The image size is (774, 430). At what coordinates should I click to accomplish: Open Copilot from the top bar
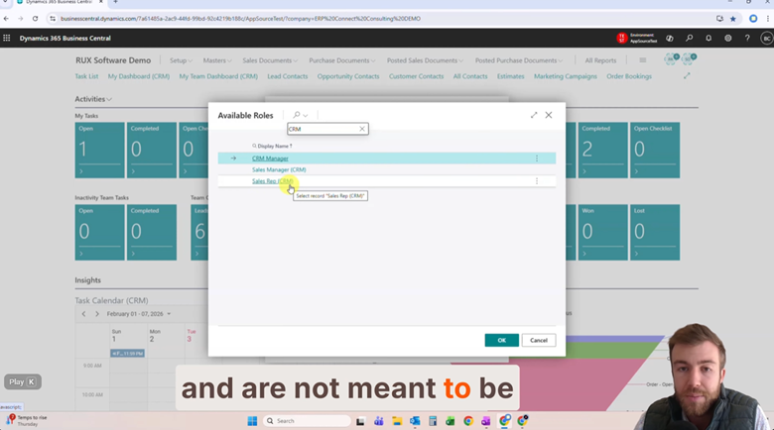[670, 38]
